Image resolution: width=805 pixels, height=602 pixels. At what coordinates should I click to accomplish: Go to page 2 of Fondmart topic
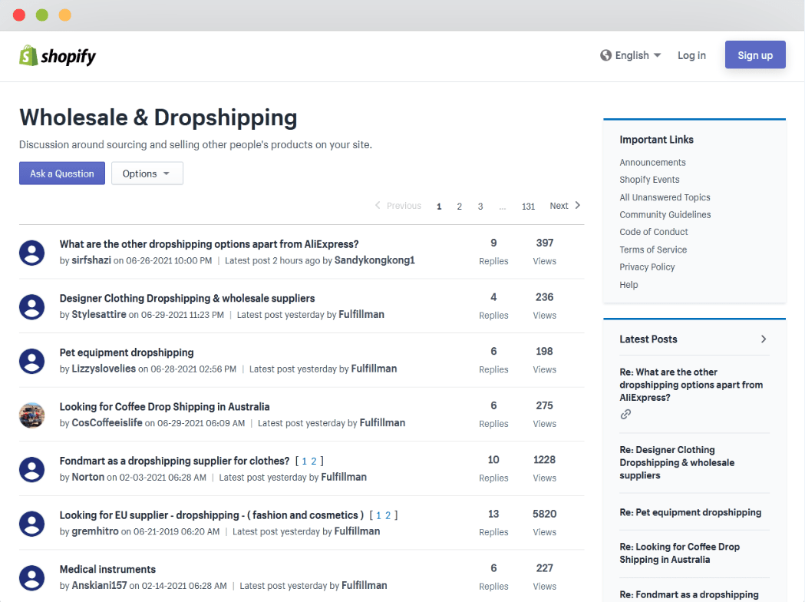click(314, 461)
